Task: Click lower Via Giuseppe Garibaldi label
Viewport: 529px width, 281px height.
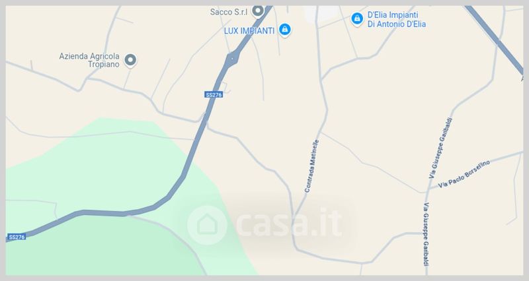Action: pyautogui.click(x=426, y=234)
